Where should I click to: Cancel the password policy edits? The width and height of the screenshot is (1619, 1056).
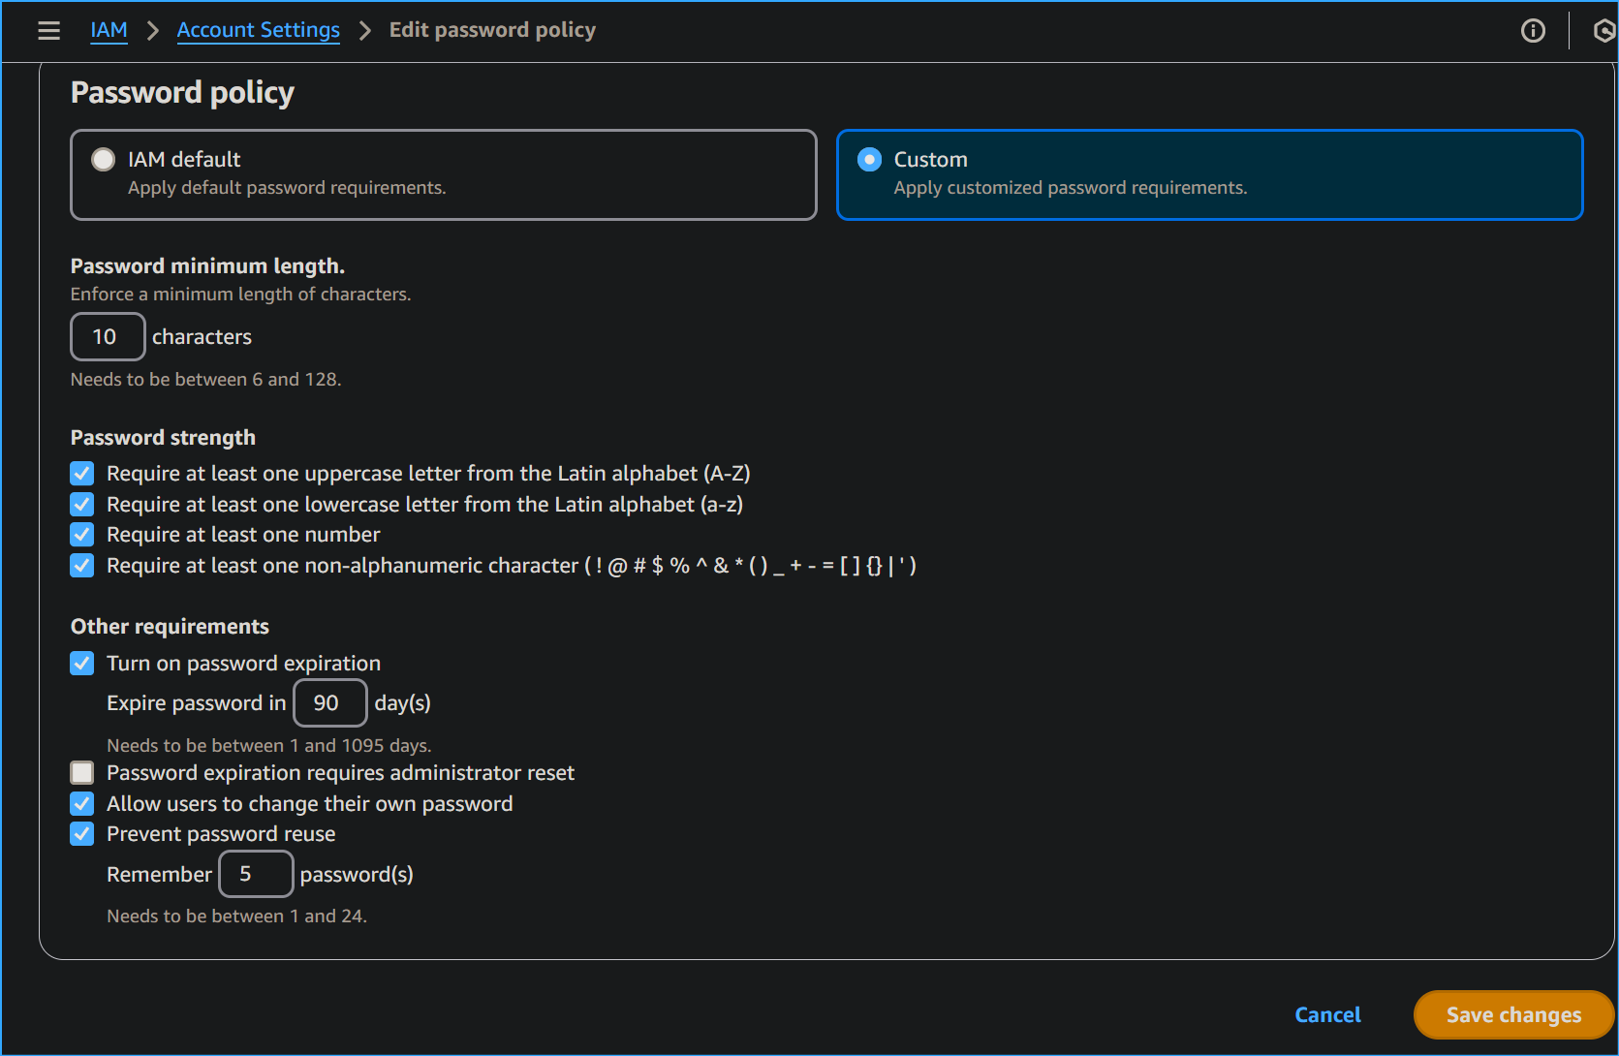tap(1327, 1014)
